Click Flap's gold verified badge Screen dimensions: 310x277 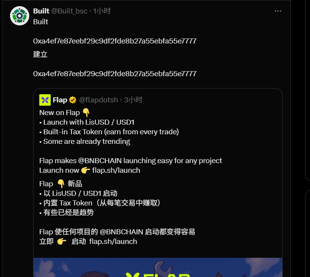point(73,100)
